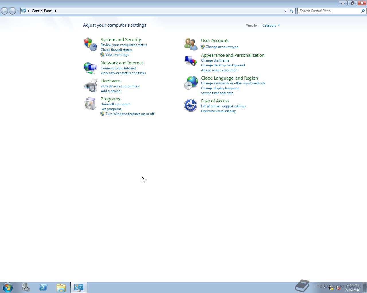Open Hardware printer icon

[x=90, y=86]
